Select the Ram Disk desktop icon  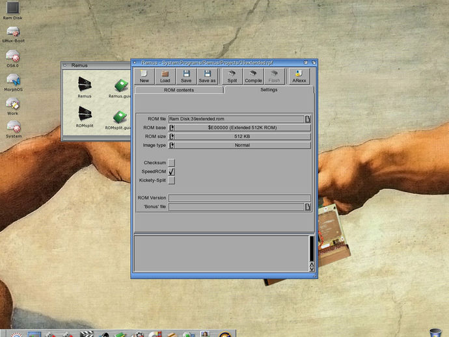12,10
